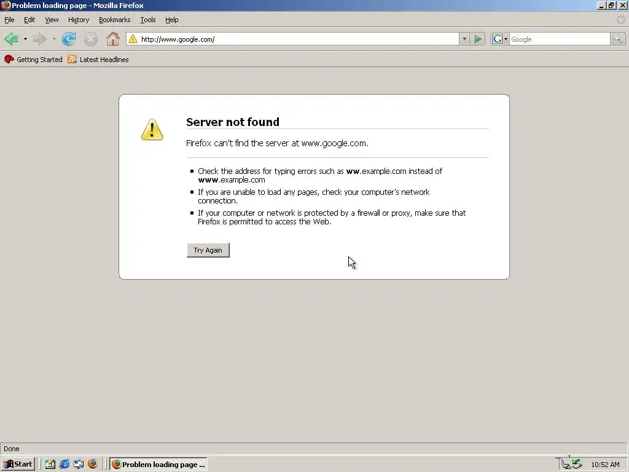Open the Back history dropdown arrow
The image size is (629, 472).
[x=25, y=39]
